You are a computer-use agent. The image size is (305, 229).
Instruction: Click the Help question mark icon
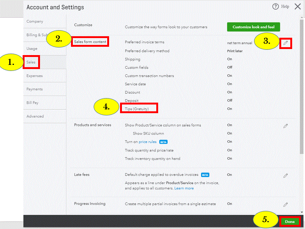(x=275, y=7)
